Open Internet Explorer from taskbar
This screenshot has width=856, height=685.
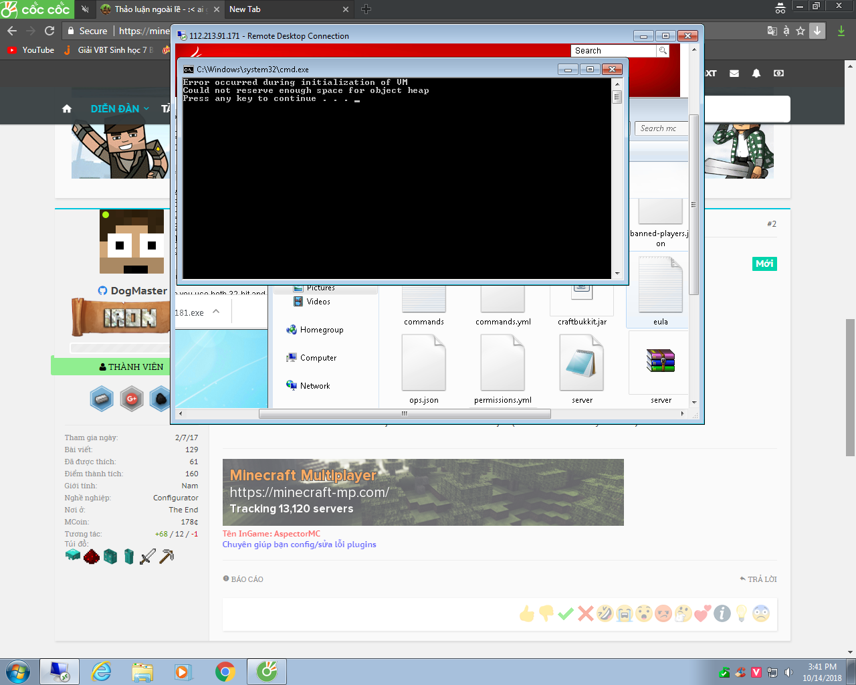[x=102, y=672]
